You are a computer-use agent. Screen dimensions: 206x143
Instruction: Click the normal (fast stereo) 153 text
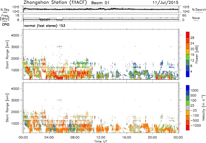click(45, 26)
